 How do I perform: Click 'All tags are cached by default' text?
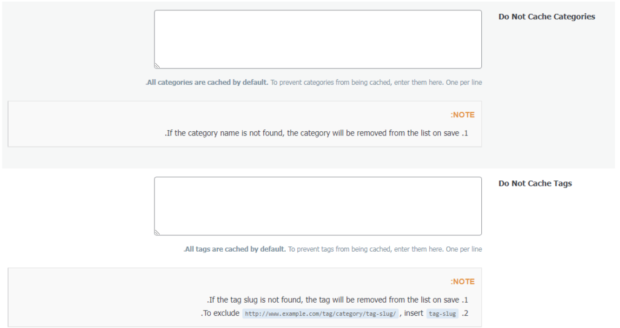click(x=235, y=249)
